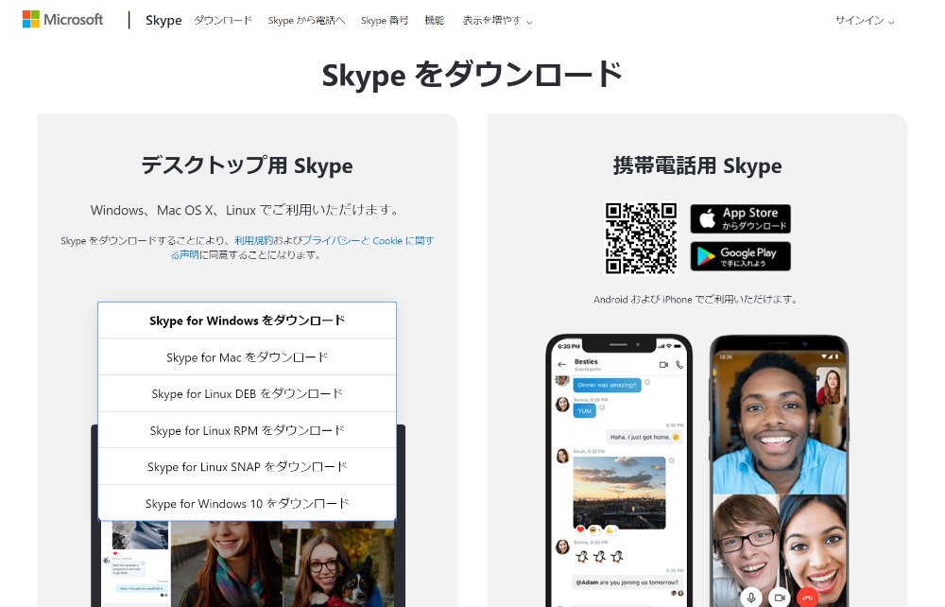945x607 pixels.
Task: Select Skype for Mac をダウンロード
Action: [247, 357]
